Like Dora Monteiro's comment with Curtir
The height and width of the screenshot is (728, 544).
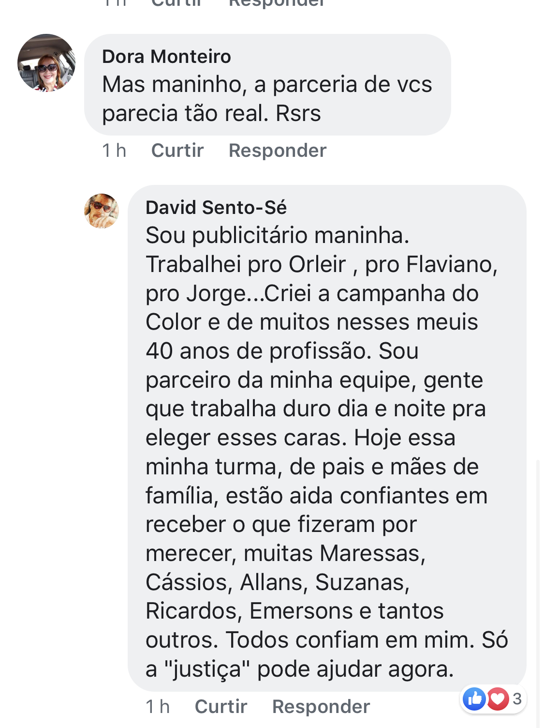(x=177, y=151)
